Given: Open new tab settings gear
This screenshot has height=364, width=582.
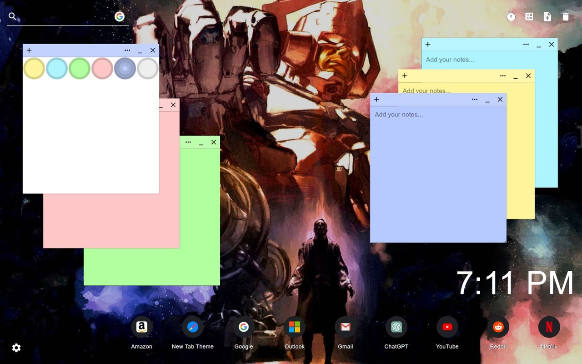Looking at the screenshot, I should pyautogui.click(x=16, y=348).
